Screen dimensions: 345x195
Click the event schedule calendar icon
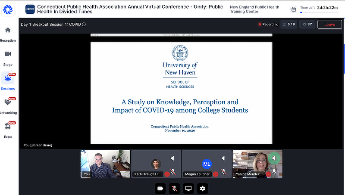pos(294,9)
